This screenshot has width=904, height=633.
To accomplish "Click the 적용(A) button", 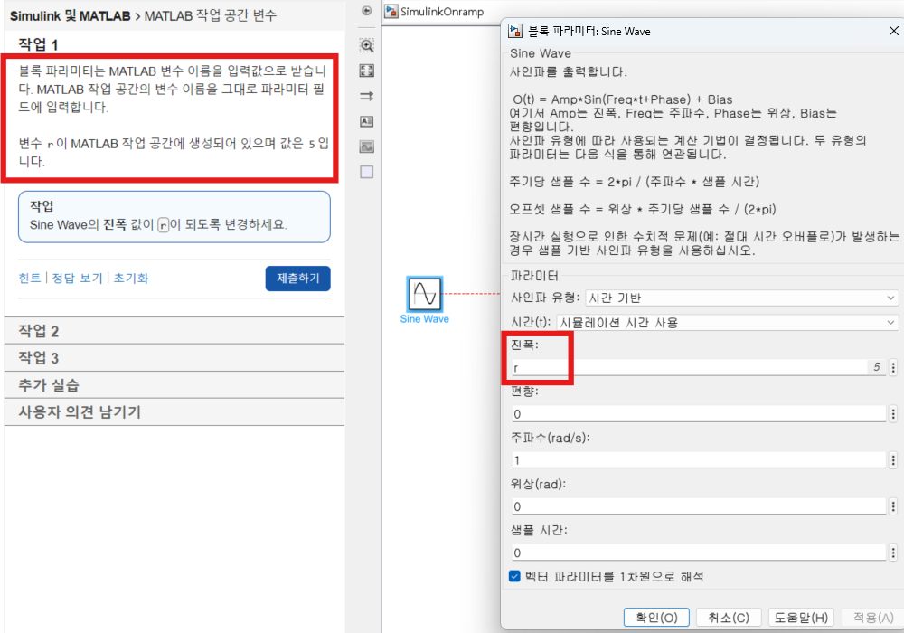I will point(873,618).
